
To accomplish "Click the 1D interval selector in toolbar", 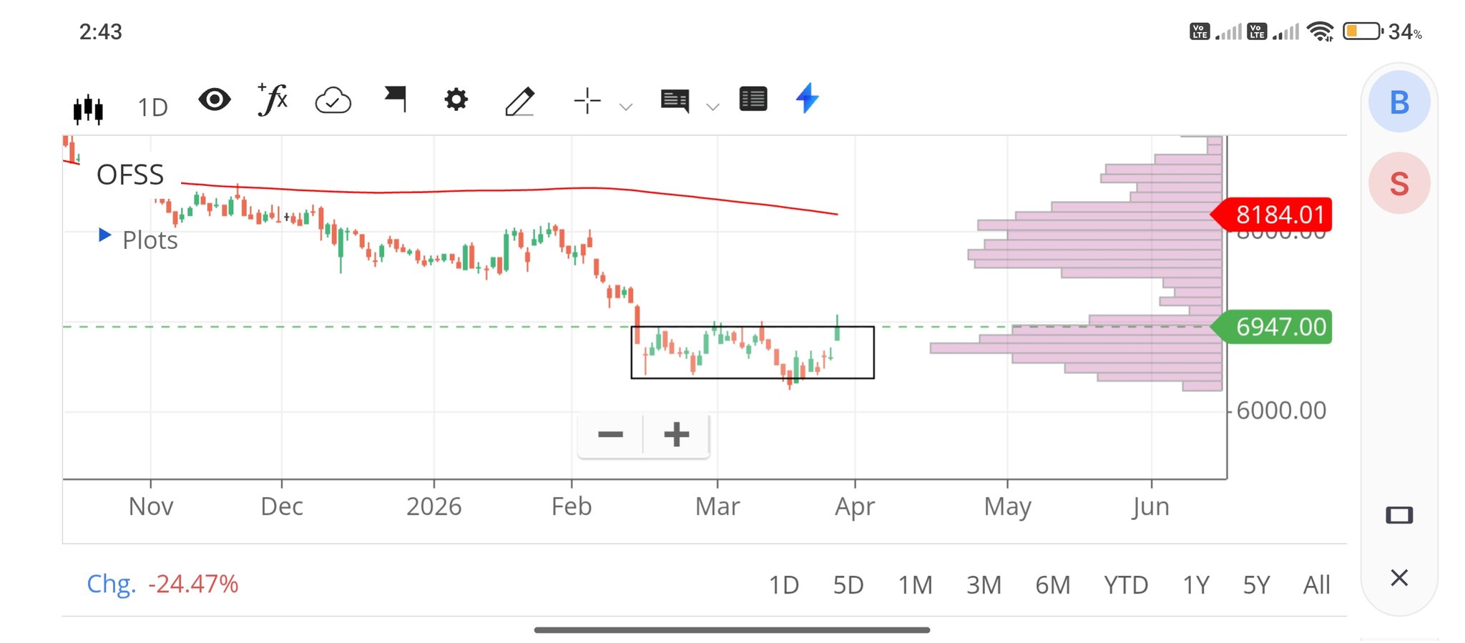I will [152, 107].
